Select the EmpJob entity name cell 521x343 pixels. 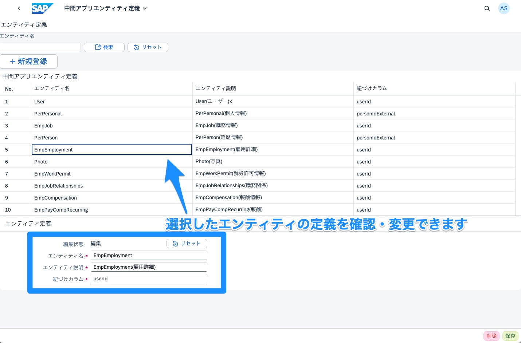(x=112, y=126)
